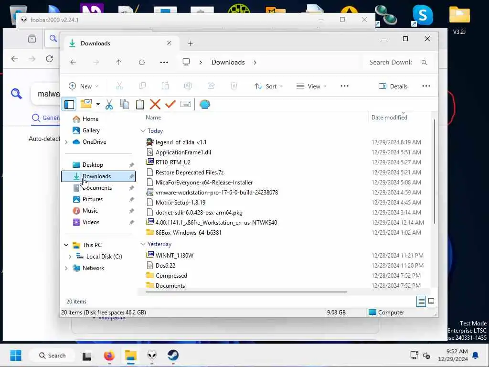
Task: Go back in Explorer navigation
Action: pos(73,63)
